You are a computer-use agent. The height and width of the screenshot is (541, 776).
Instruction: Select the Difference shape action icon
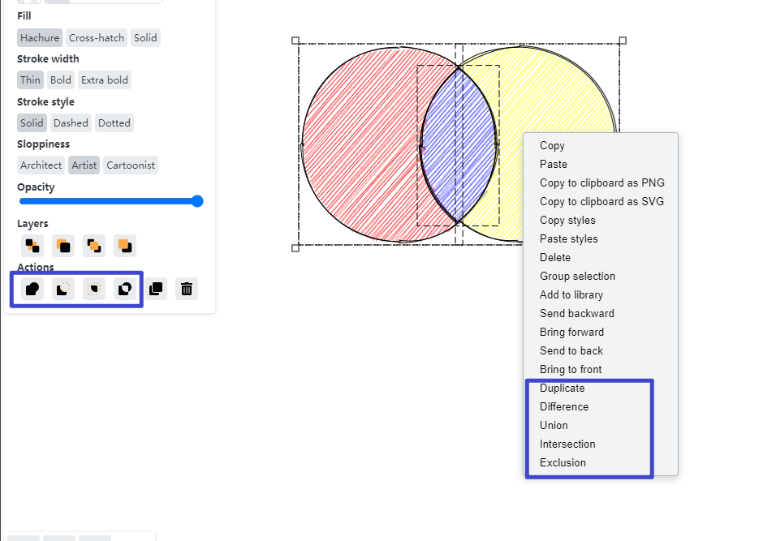63,289
